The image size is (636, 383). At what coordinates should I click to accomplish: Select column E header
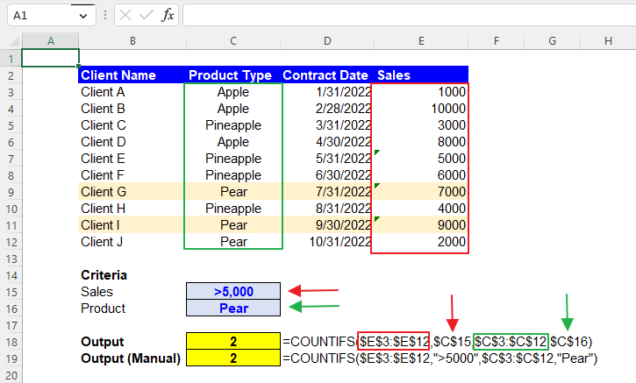[x=421, y=41]
